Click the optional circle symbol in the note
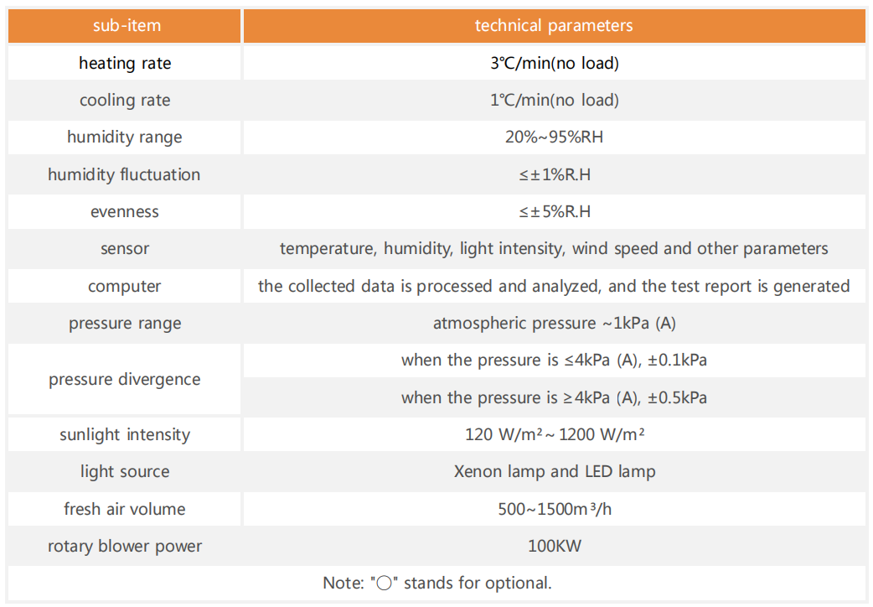The width and height of the screenshot is (873, 607). [x=385, y=584]
